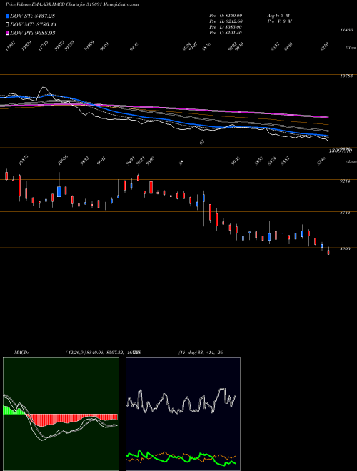This screenshot has height=471, width=357.
Task: Click the 'Pre H: 8212.60' value
Action: (226, 21)
